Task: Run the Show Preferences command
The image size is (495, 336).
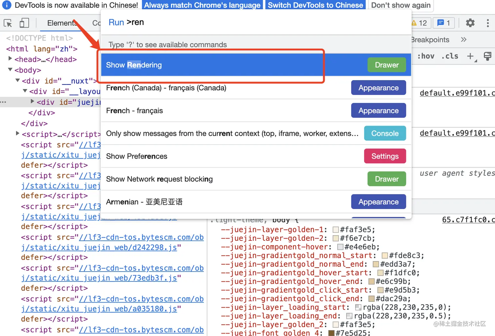Action: [256, 156]
